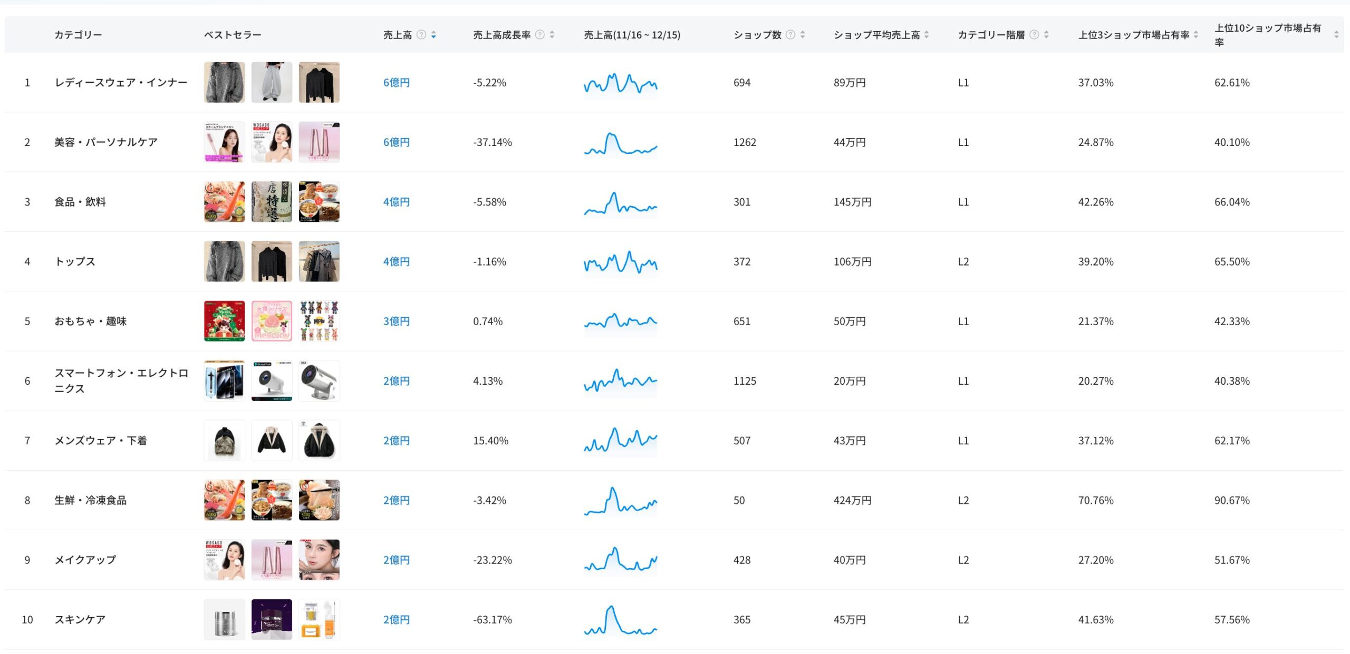Sort table by ショップ数 arrows
This screenshot has height=654, width=1350.
tap(803, 35)
